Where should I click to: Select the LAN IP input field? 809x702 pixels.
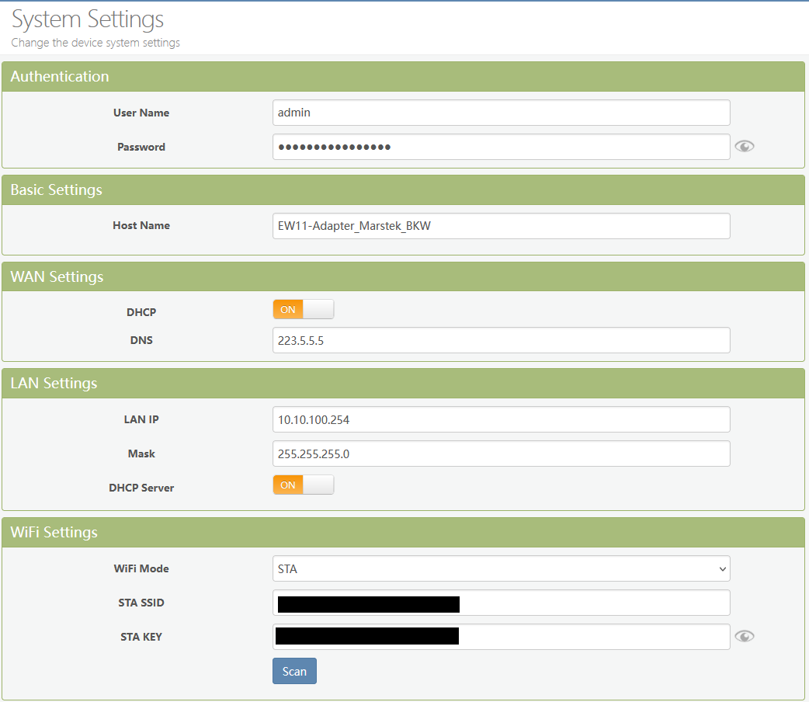[501, 419]
